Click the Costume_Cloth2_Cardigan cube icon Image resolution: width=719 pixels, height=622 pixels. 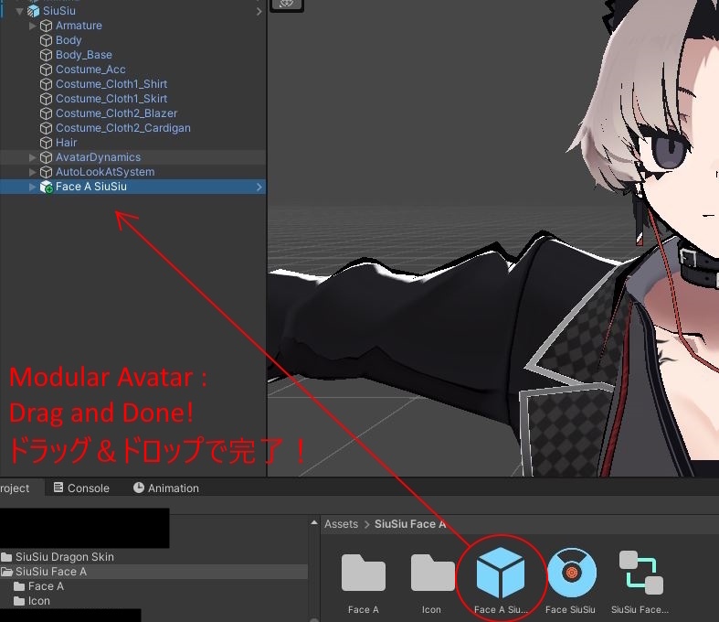tap(46, 128)
